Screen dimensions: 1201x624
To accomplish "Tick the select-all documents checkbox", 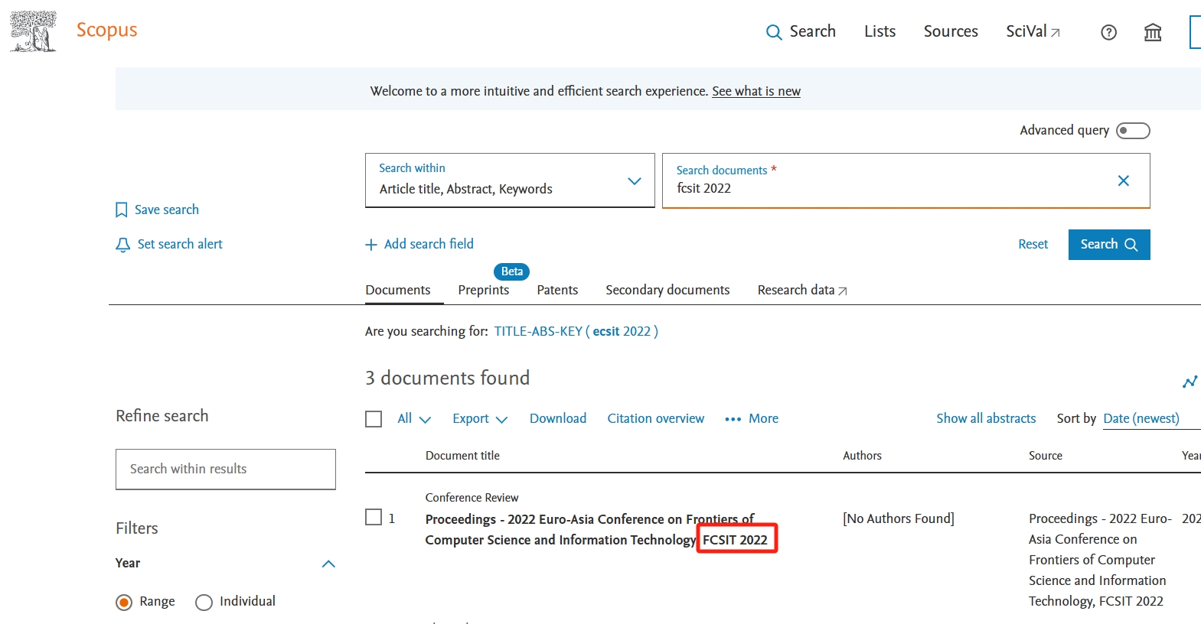I will [x=374, y=419].
